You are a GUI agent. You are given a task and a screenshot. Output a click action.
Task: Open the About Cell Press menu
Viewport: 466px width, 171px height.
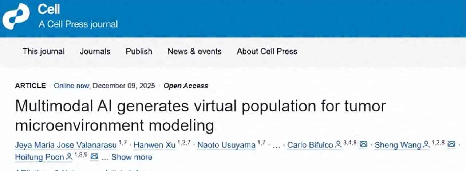click(267, 52)
